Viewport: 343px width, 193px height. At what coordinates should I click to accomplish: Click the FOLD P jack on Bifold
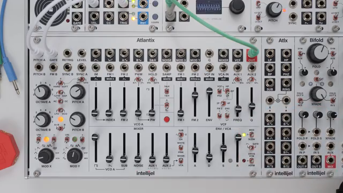click(302, 132)
